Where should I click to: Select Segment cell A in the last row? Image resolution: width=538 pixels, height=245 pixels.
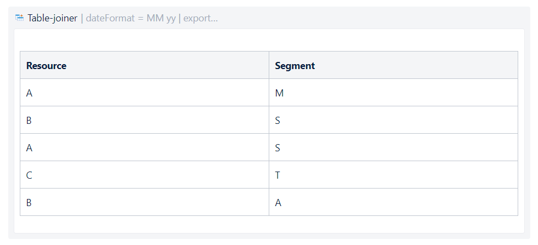[x=393, y=202]
